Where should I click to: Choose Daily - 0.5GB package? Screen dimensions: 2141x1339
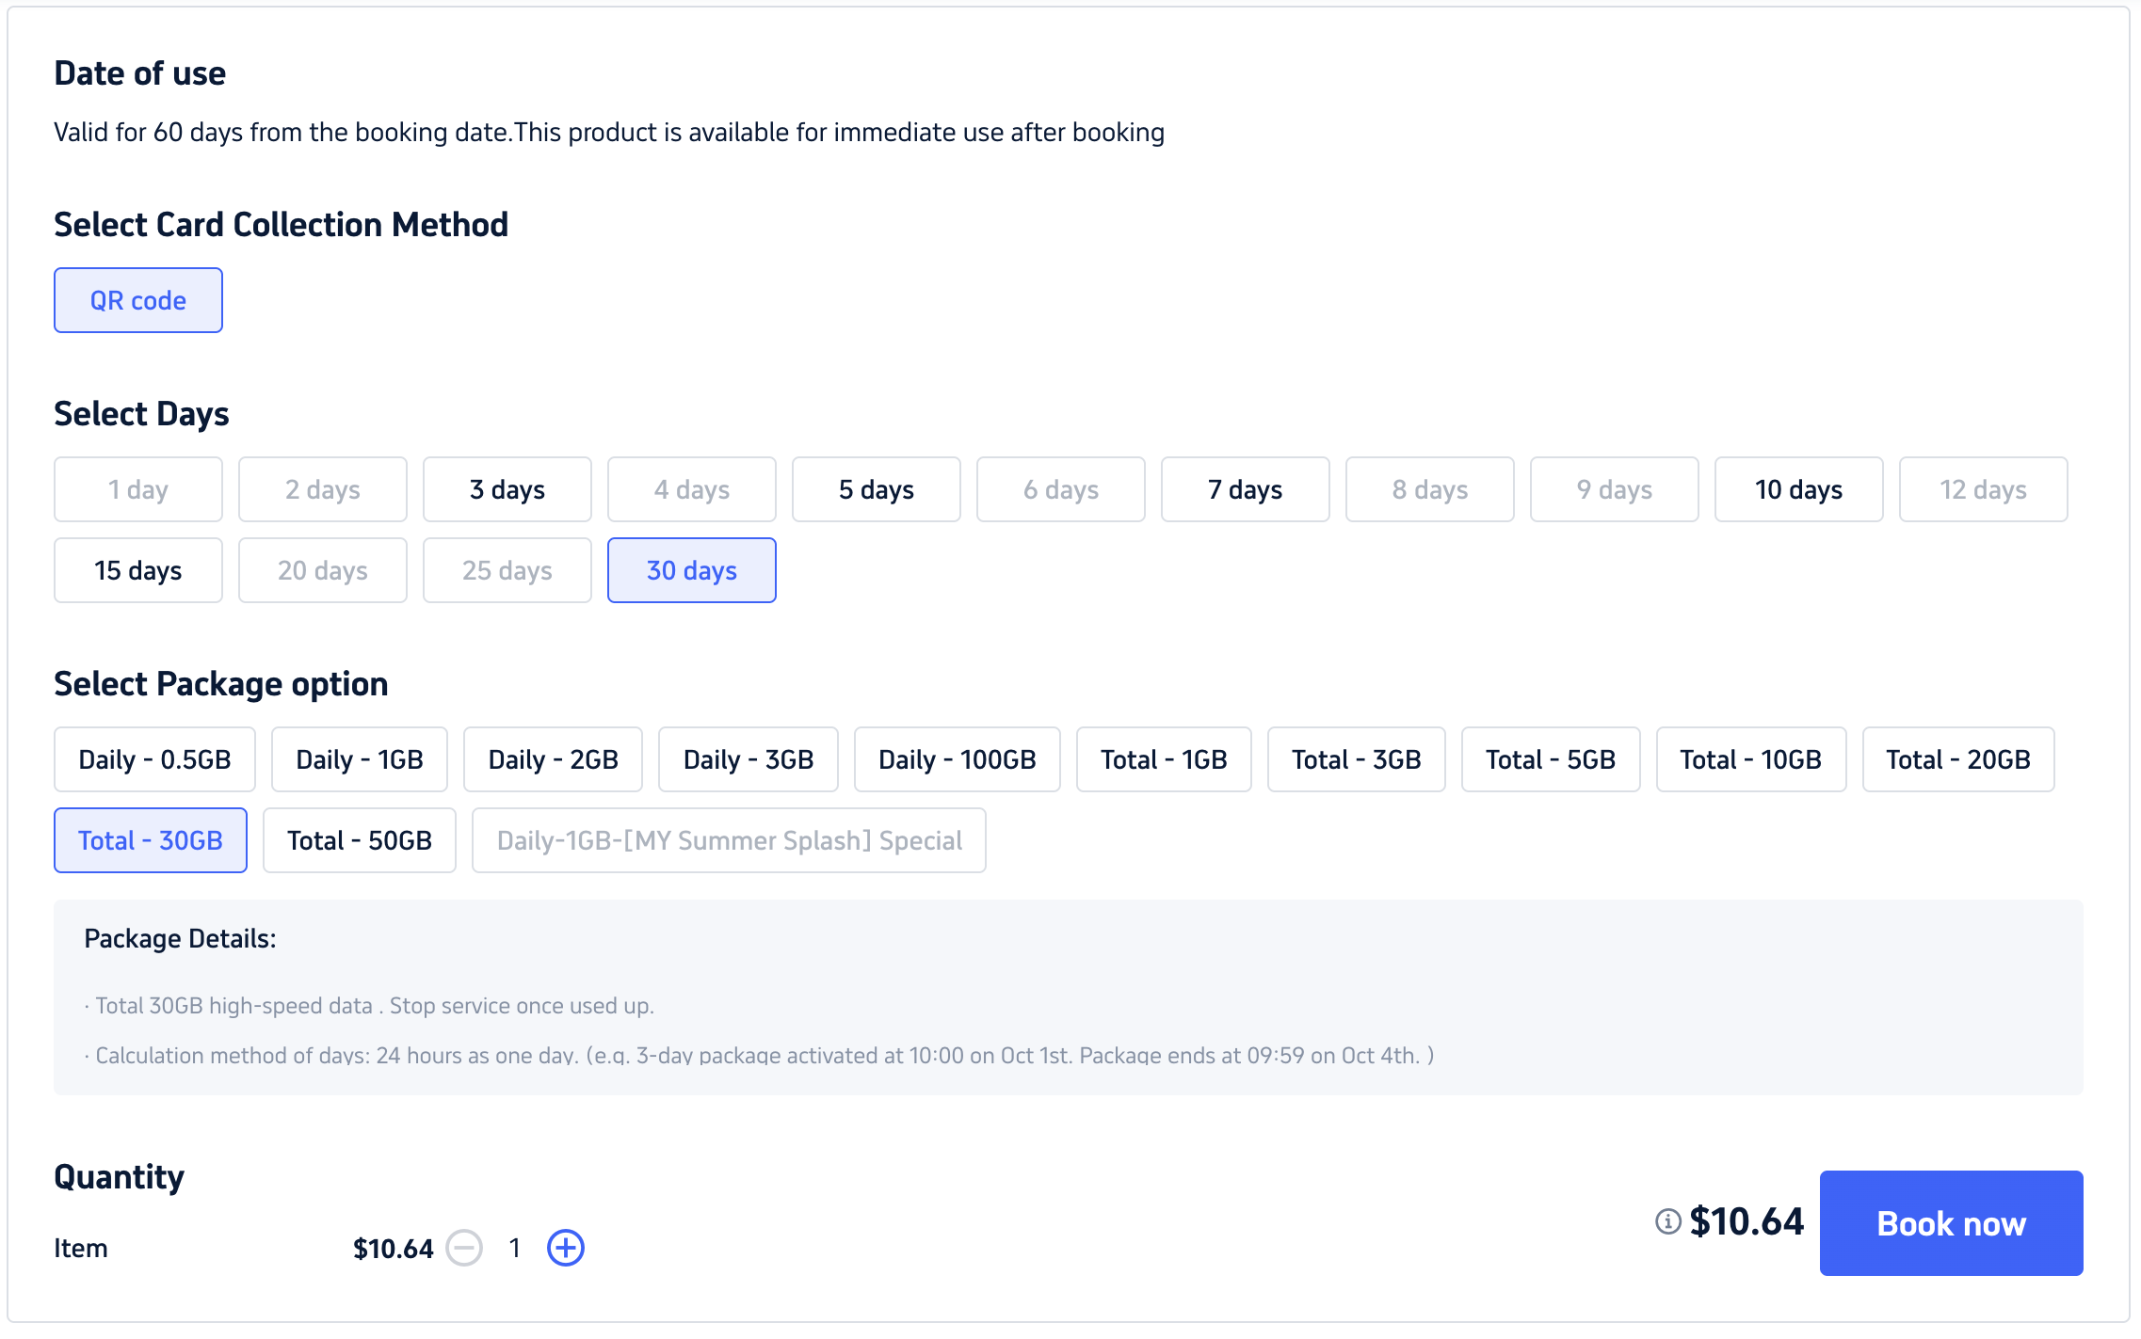(154, 759)
